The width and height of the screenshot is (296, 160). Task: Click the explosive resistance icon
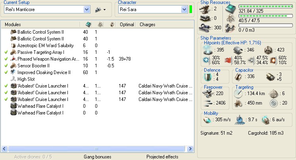click(x=274, y=60)
